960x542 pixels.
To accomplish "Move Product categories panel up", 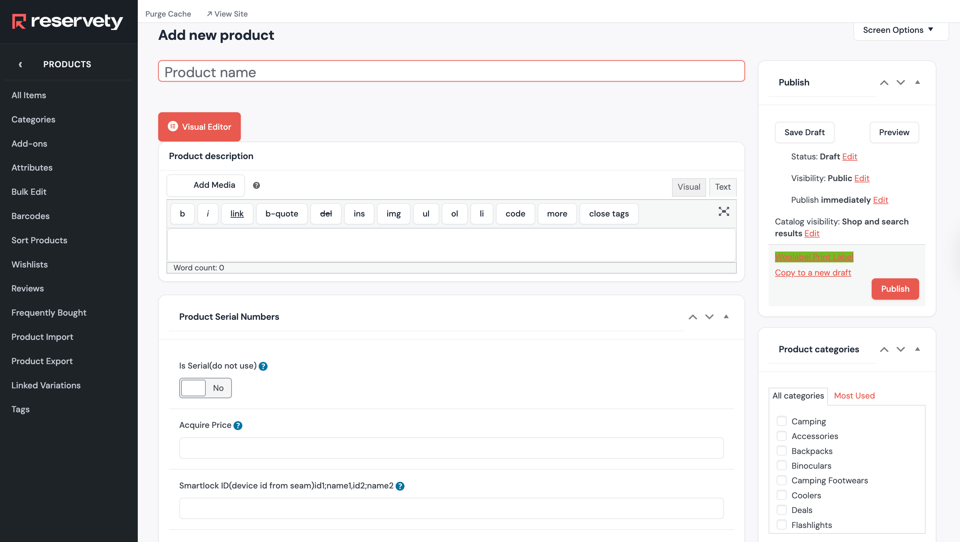I will tap(884, 349).
